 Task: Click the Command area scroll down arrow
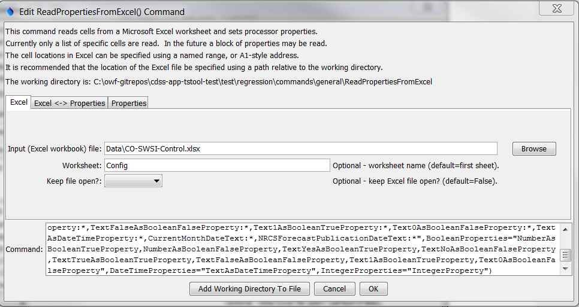point(566,270)
